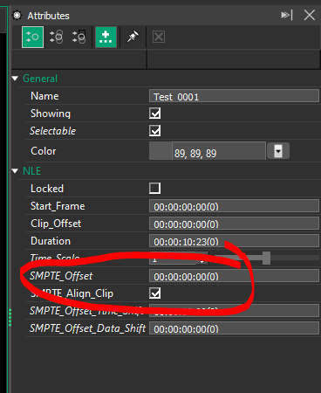Click the Name field containing Test_0001
Viewport: 321px width, 393px height.
tap(234, 96)
